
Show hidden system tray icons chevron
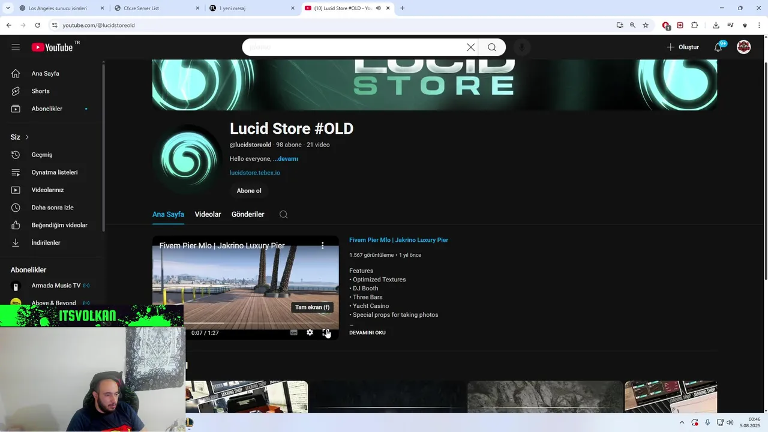point(682,422)
